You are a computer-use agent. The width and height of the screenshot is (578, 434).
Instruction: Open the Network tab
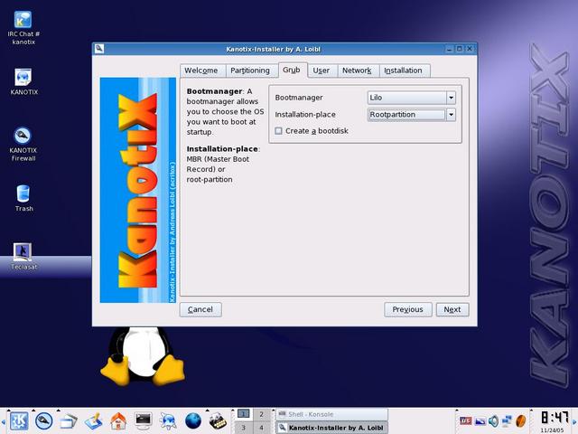357,71
